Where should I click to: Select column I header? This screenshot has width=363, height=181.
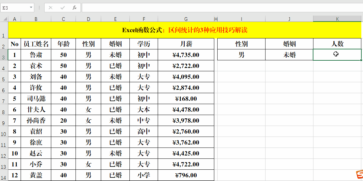coord(242,19)
